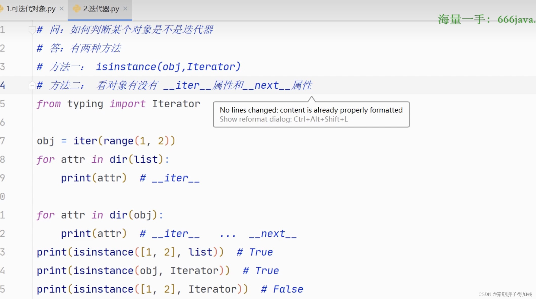Place cursor on 'Iterator' in import line
The width and height of the screenshot is (536, 299).
click(x=176, y=104)
